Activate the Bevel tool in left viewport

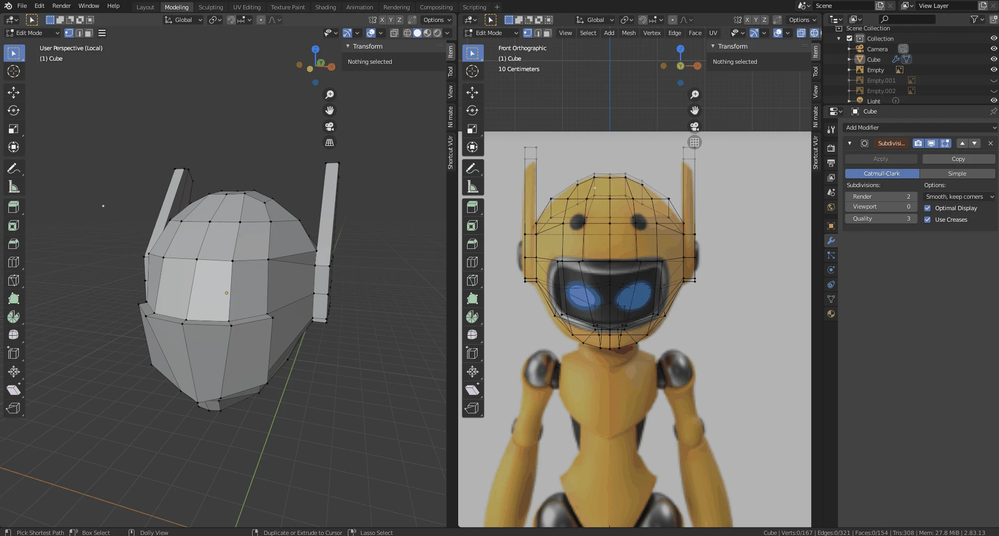pos(14,244)
